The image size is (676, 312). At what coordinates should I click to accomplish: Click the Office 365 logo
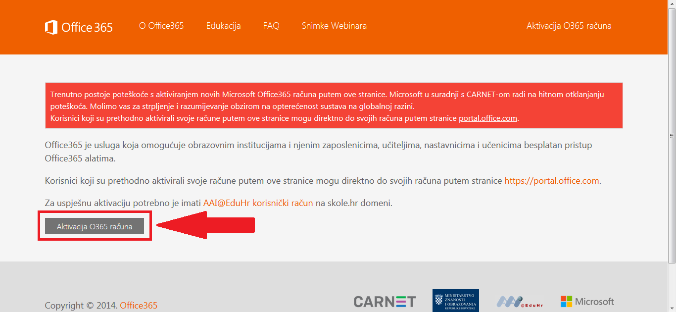pos(79,27)
